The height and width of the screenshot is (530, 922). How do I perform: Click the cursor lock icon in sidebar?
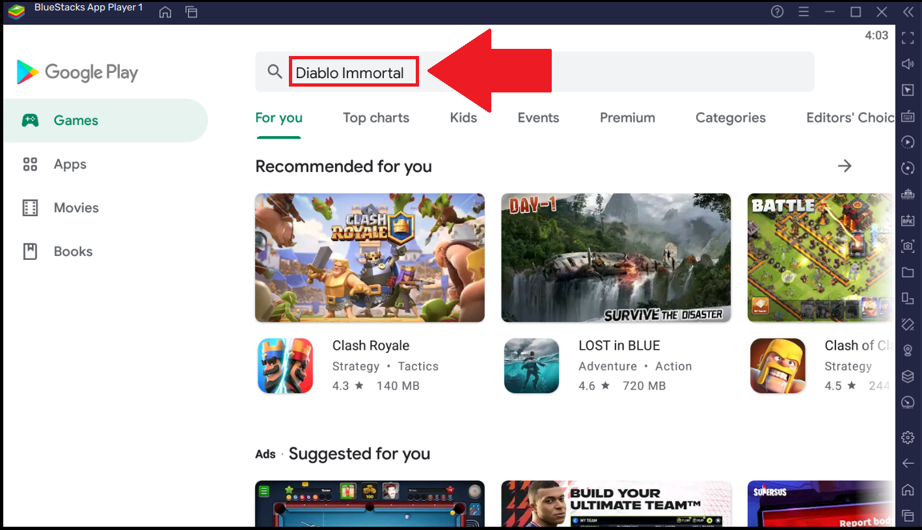(908, 90)
